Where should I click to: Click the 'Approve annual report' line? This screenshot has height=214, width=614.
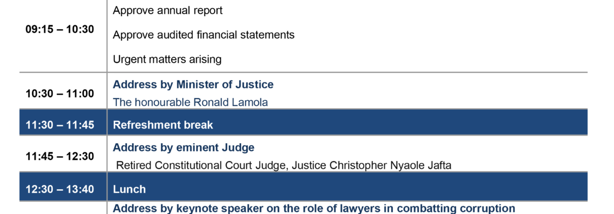[167, 10]
